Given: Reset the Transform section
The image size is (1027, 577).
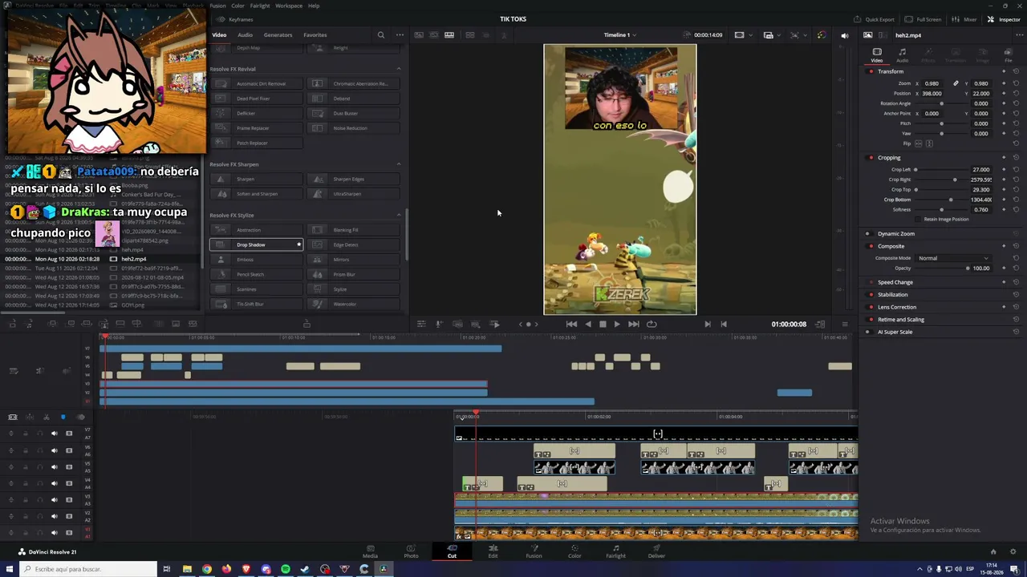Looking at the screenshot, I should pos(1016,71).
